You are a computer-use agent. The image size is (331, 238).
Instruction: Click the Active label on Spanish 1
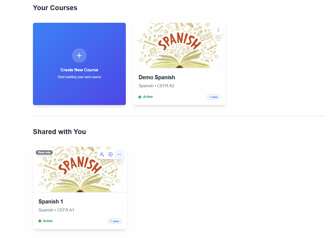tap(48, 221)
